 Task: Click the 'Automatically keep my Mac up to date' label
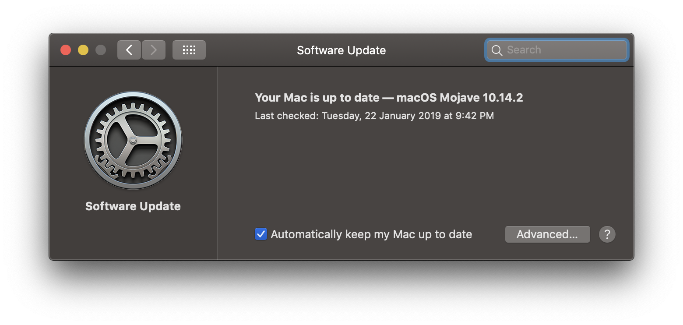(x=371, y=234)
